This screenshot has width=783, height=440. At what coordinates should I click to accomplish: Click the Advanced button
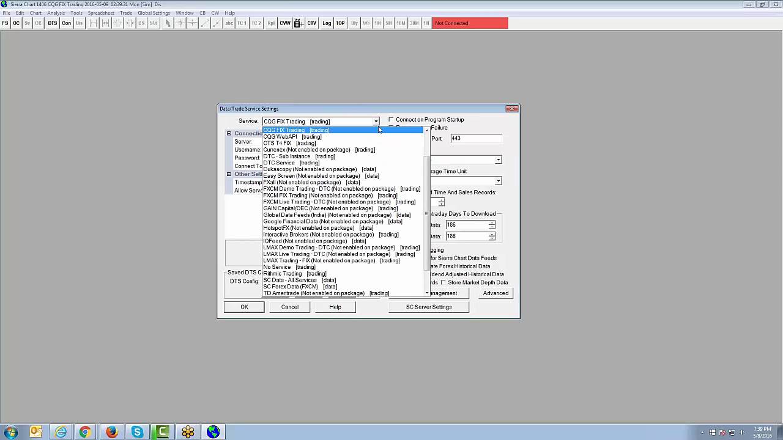click(x=495, y=293)
